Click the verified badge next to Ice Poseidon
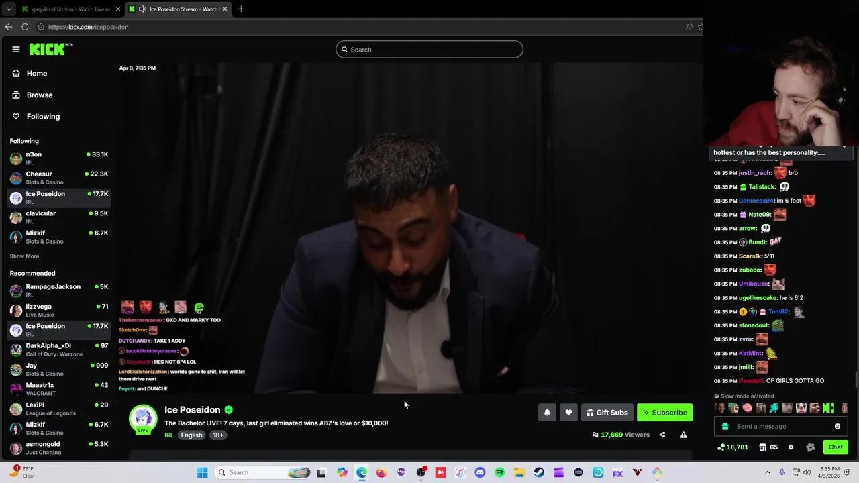859x483 pixels. 229,410
